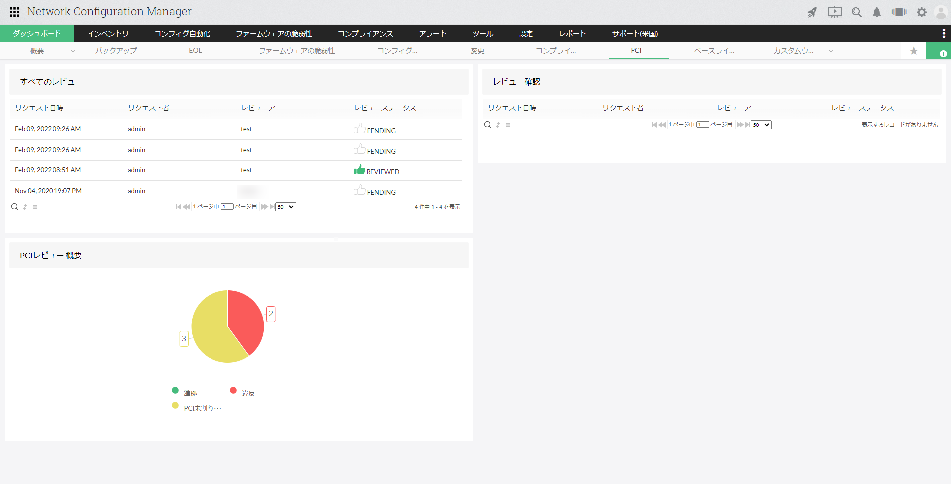
Task: Go to first page in レビュー確認 pager
Action: pos(654,125)
